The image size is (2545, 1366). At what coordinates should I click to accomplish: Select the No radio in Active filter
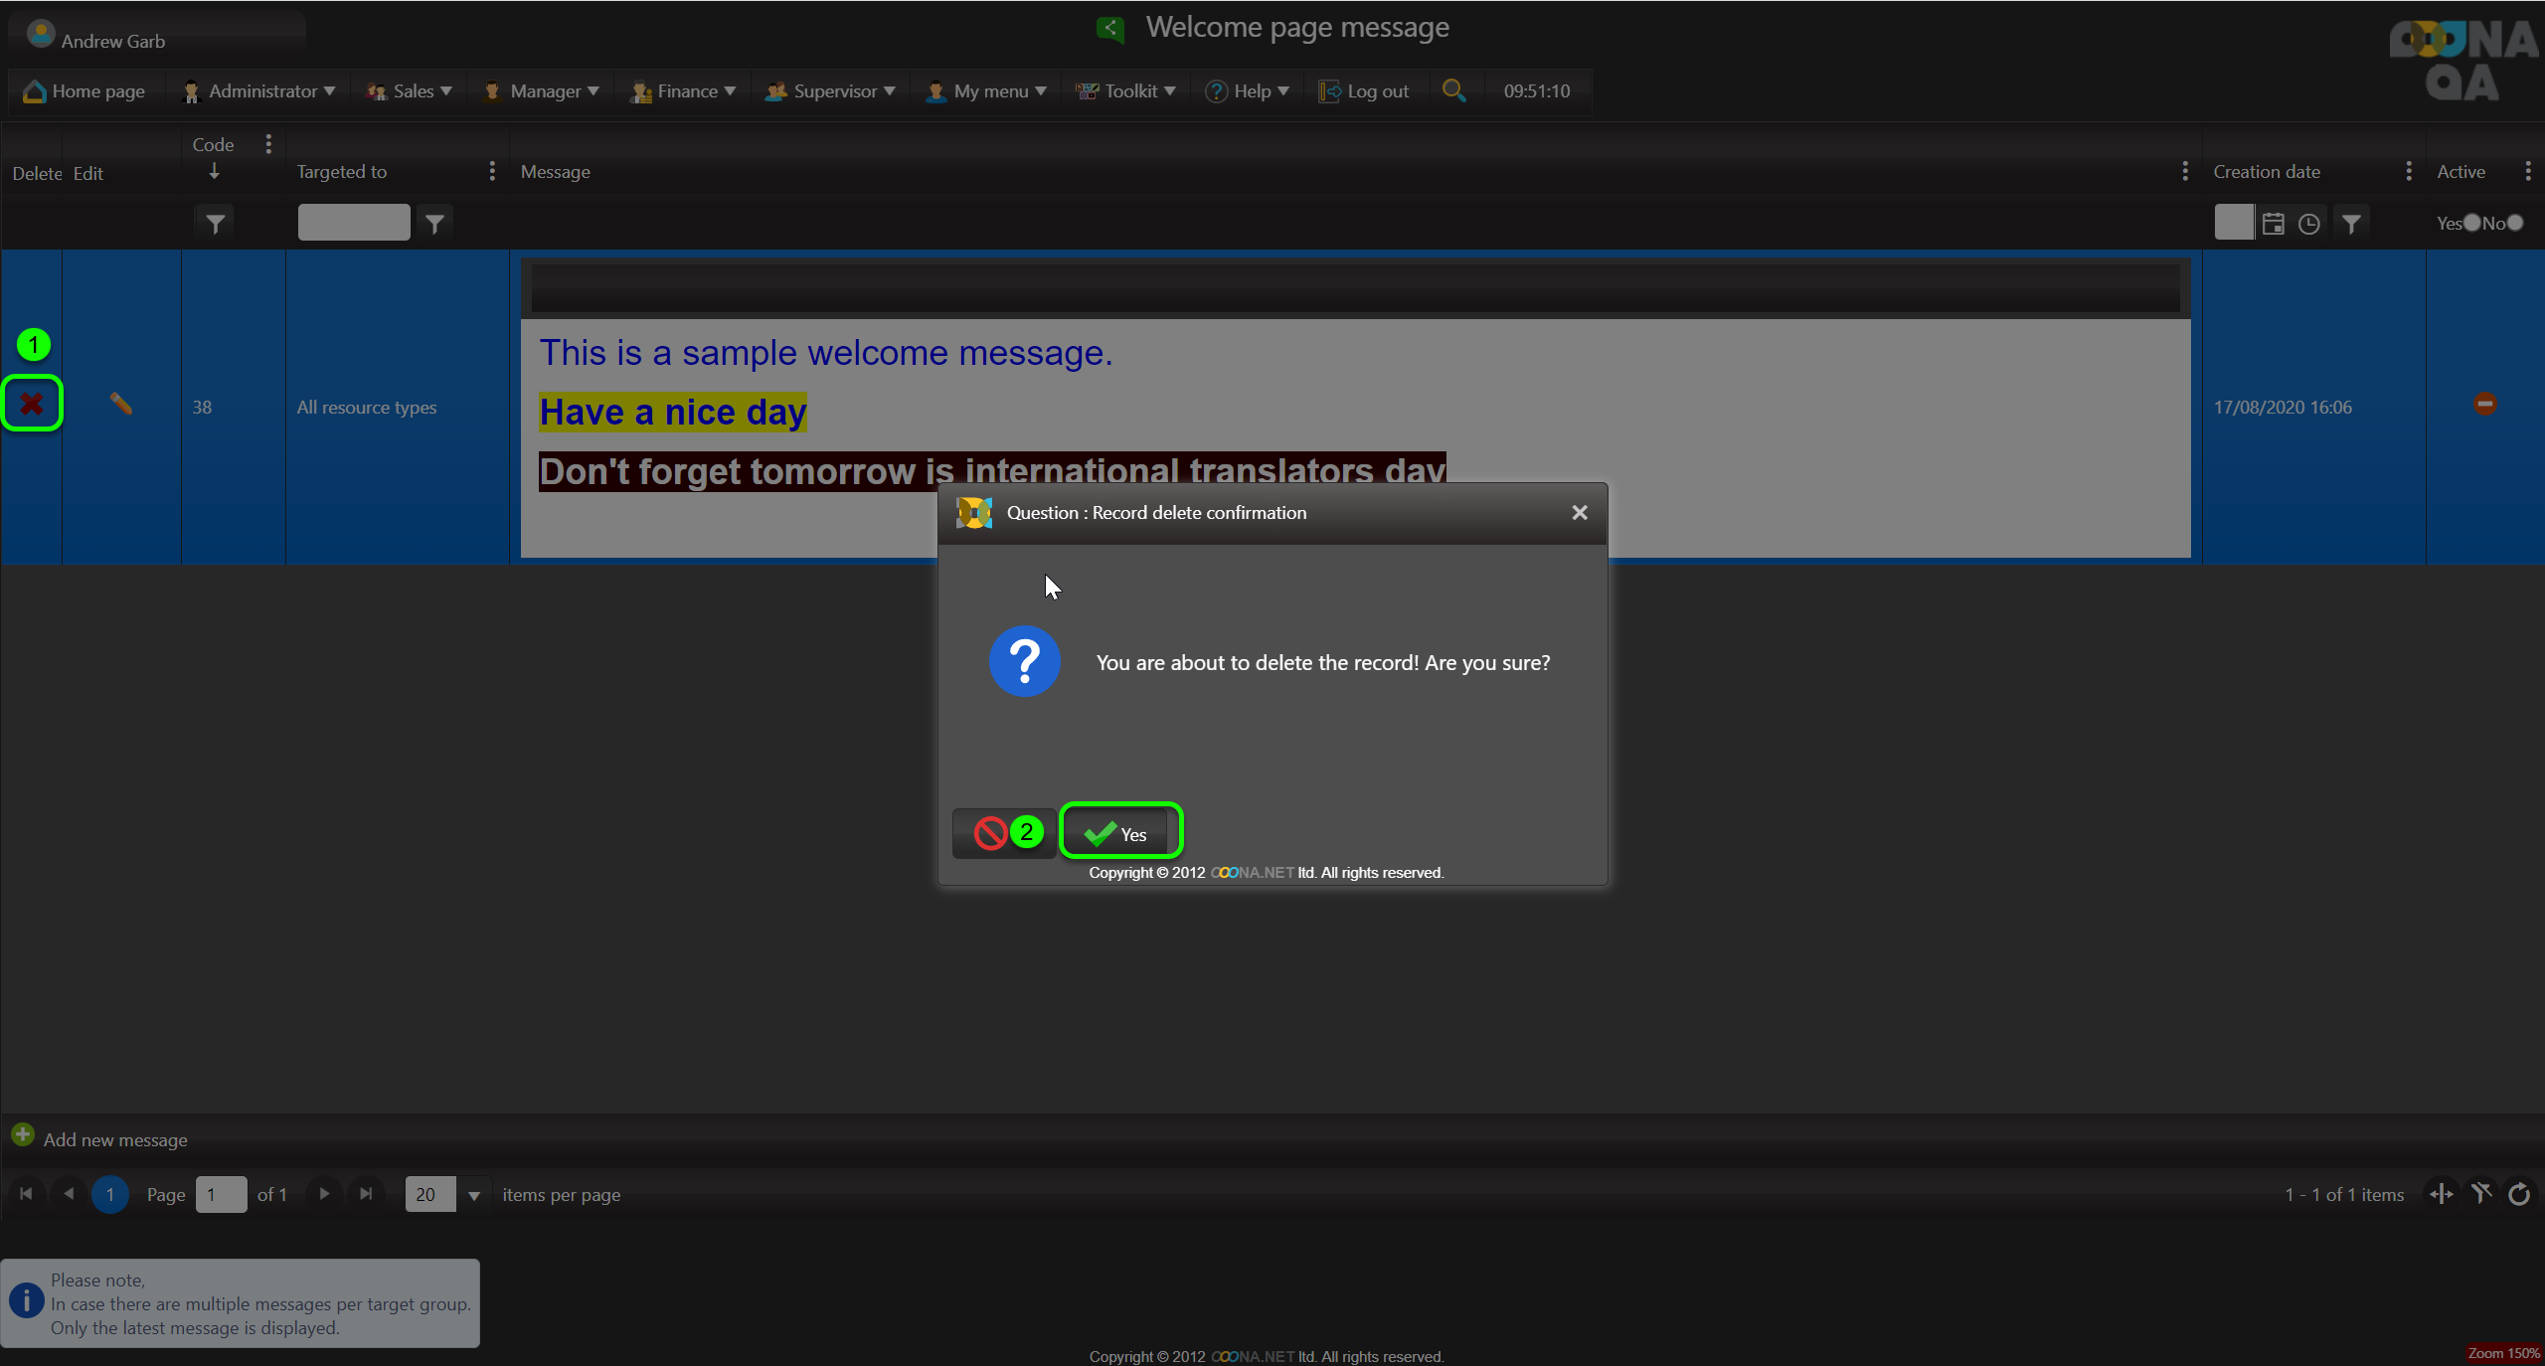[x=2515, y=223]
